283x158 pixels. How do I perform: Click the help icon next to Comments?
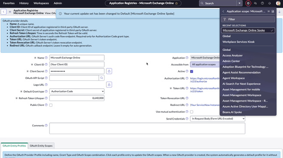tap(46, 126)
